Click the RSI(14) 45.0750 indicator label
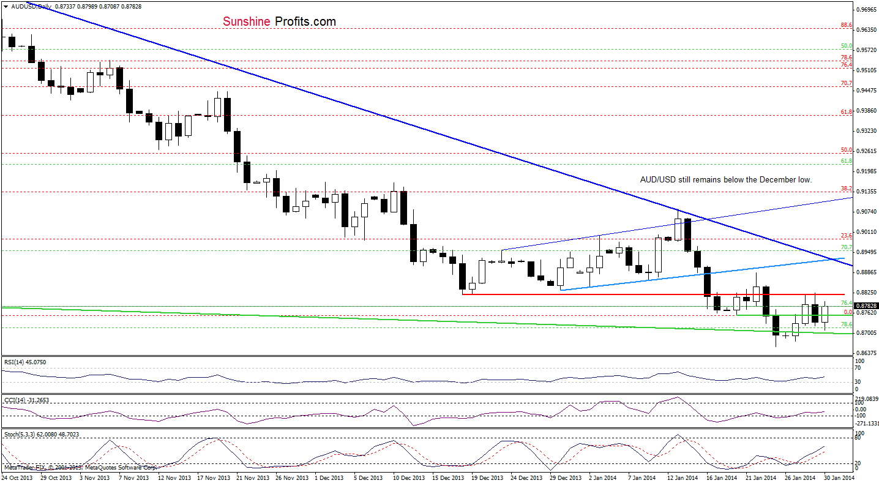Image resolution: width=879 pixels, height=483 pixels. (26, 362)
